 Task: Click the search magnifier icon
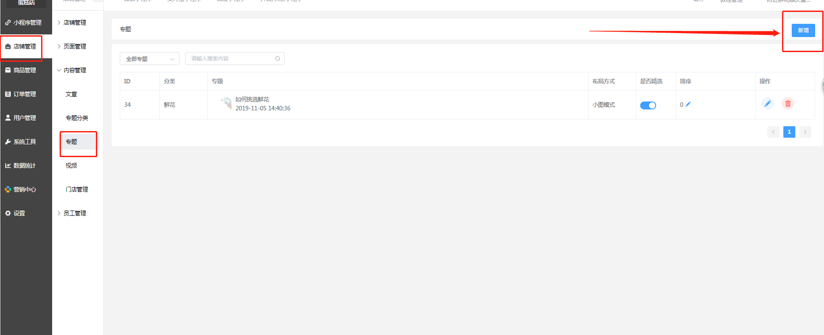point(277,59)
